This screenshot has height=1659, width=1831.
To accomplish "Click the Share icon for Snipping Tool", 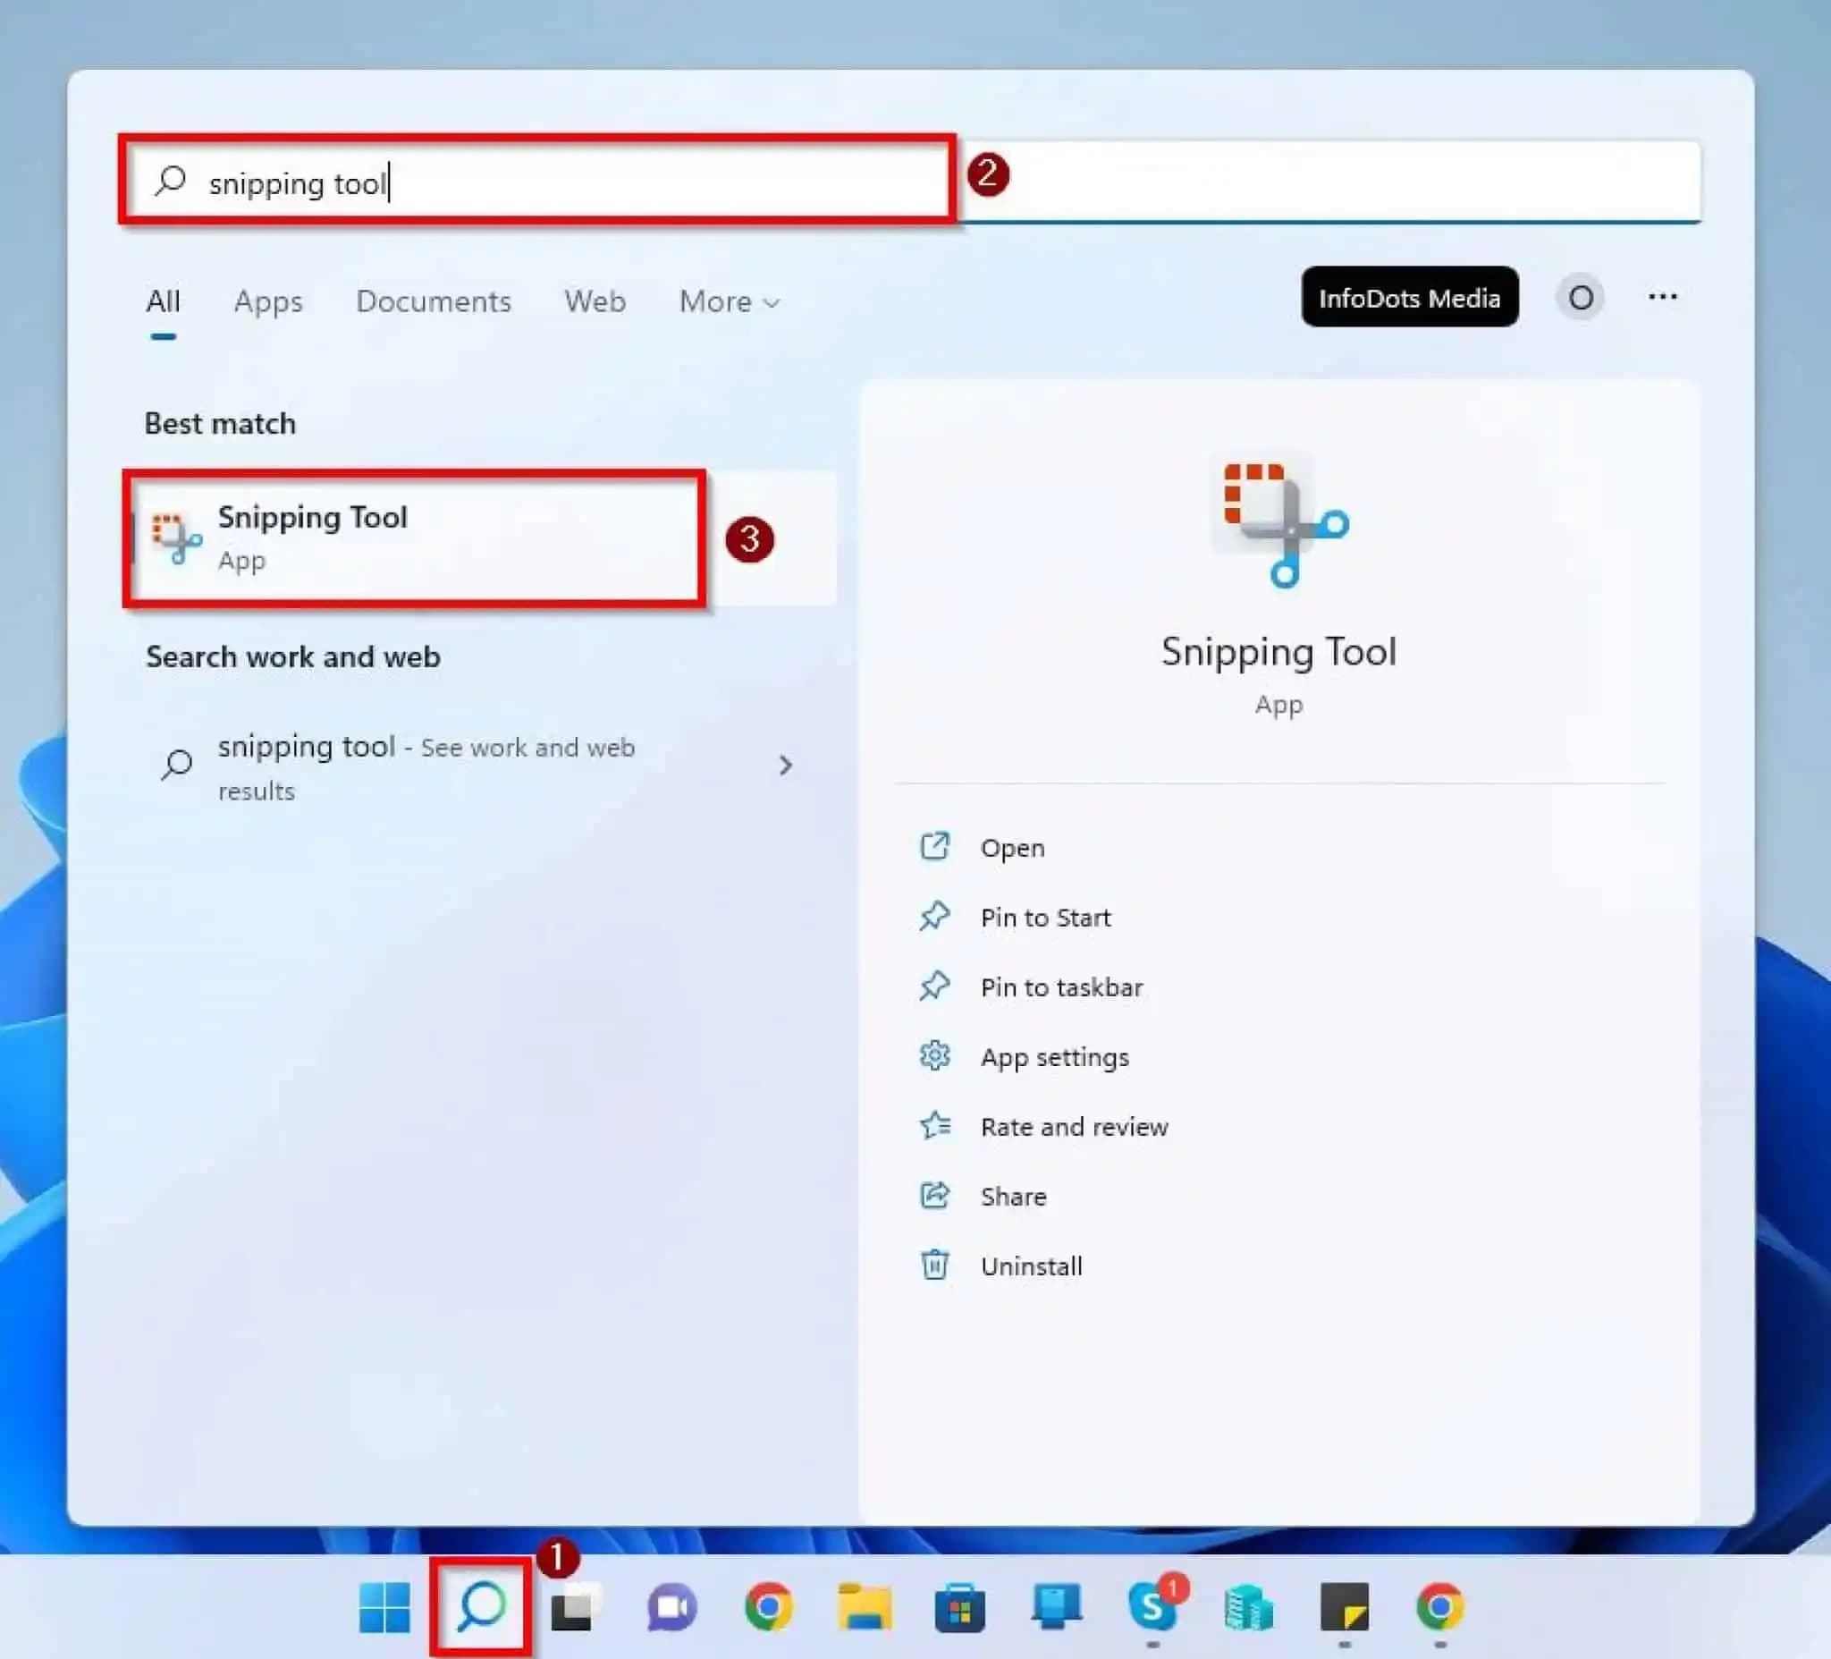I will click(x=936, y=1197).
